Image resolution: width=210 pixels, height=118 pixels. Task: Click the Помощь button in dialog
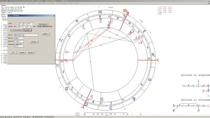(31, 52)
